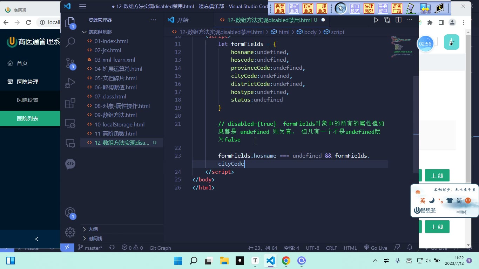Open Explorer panel more actions ellipsis

click(x=153, y=20)
